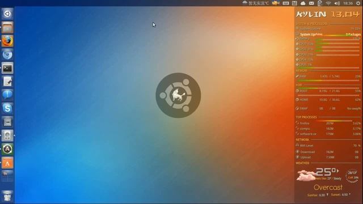The width and height of the screenshot is (363, 204).
Task: Launch Skype from the launcher
Action: 7,108
